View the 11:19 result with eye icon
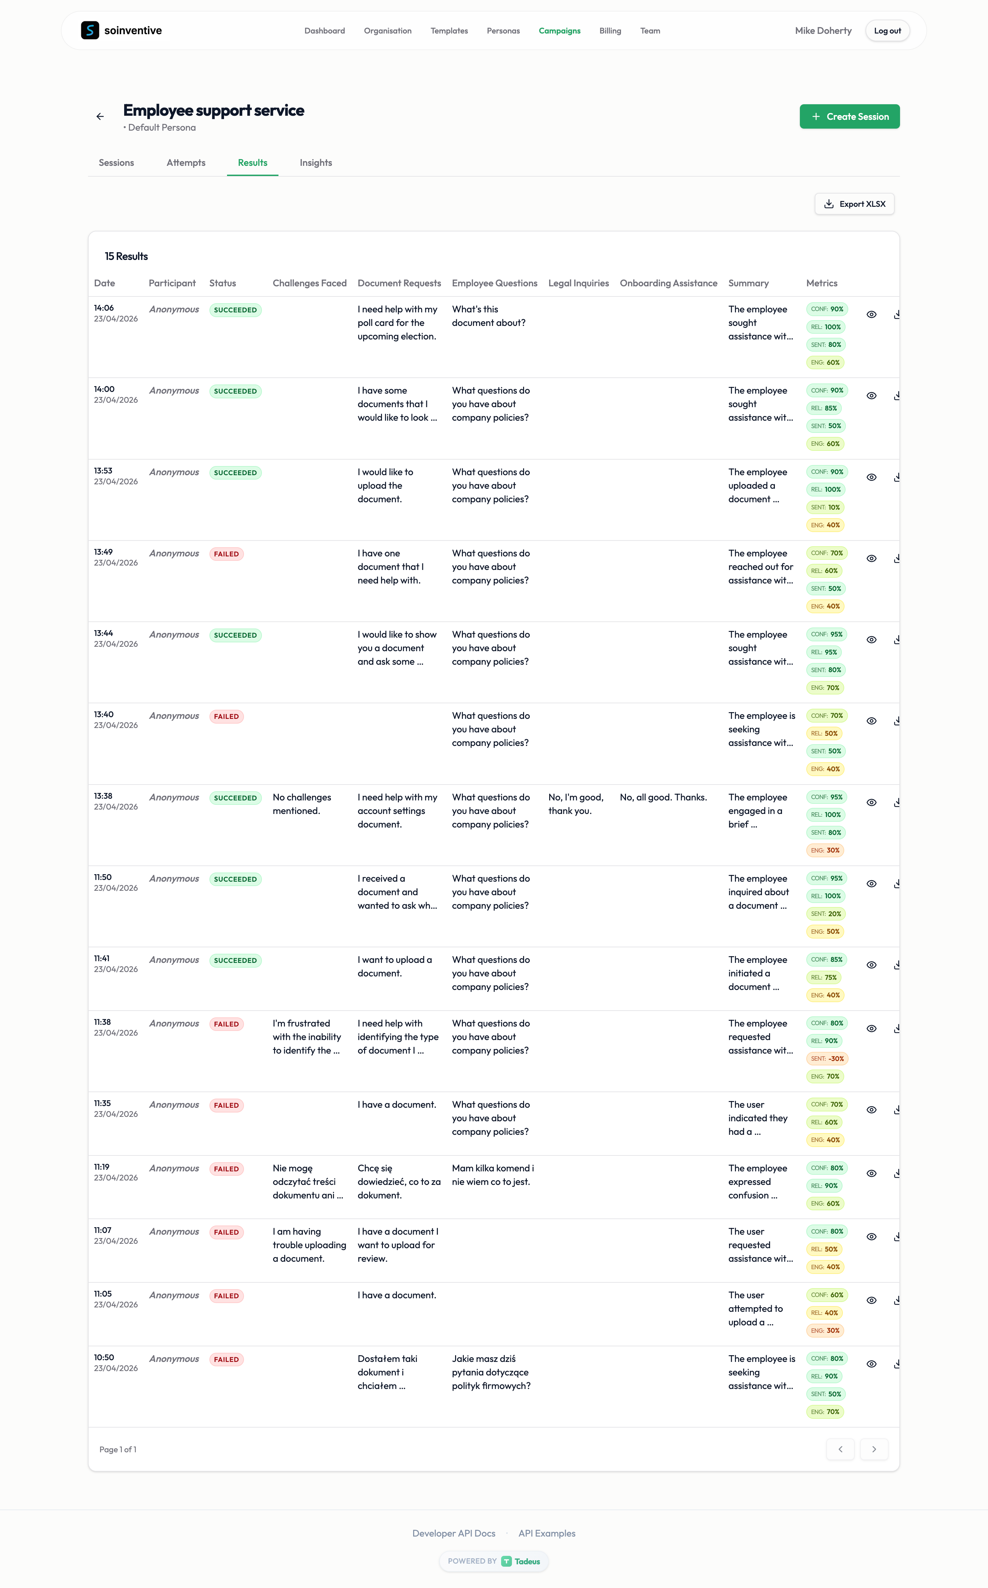 pos(871,1173)
